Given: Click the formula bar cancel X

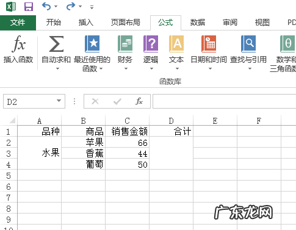Looking at the screenshot, I should coord(95,101).
